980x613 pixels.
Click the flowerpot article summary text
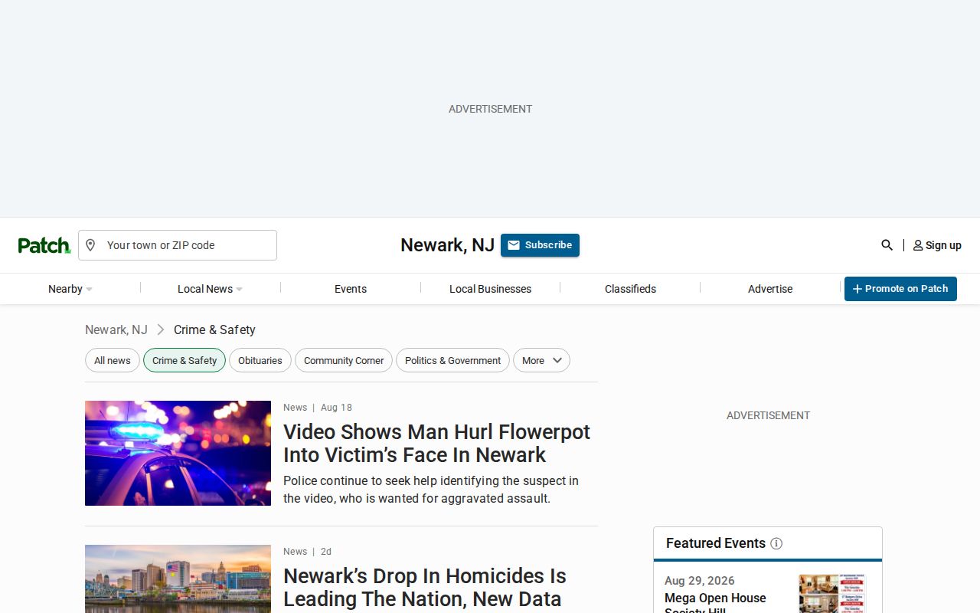431,490
